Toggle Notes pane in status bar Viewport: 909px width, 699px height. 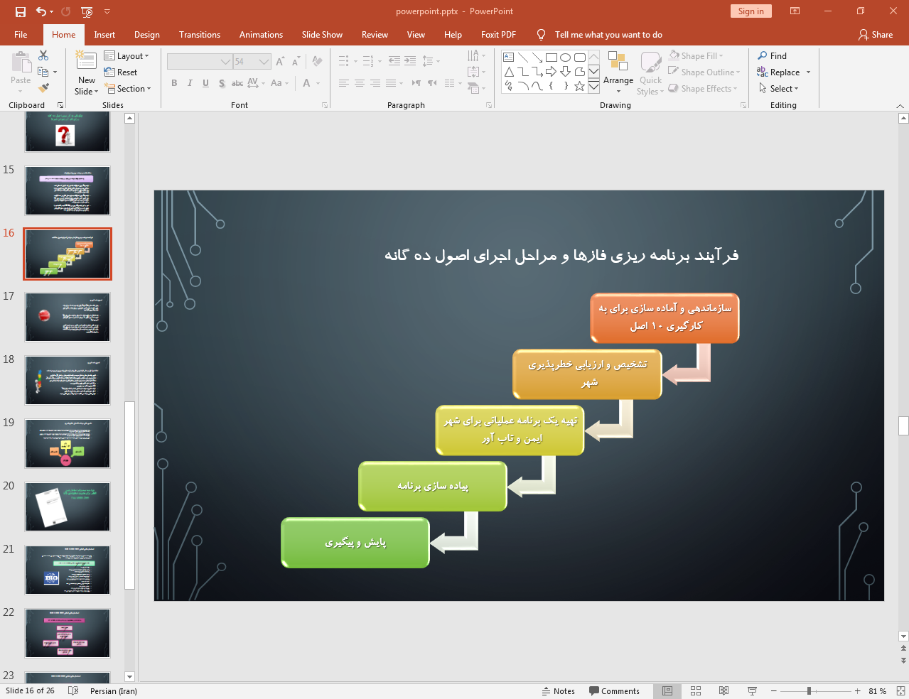click(x=559, y=691)
